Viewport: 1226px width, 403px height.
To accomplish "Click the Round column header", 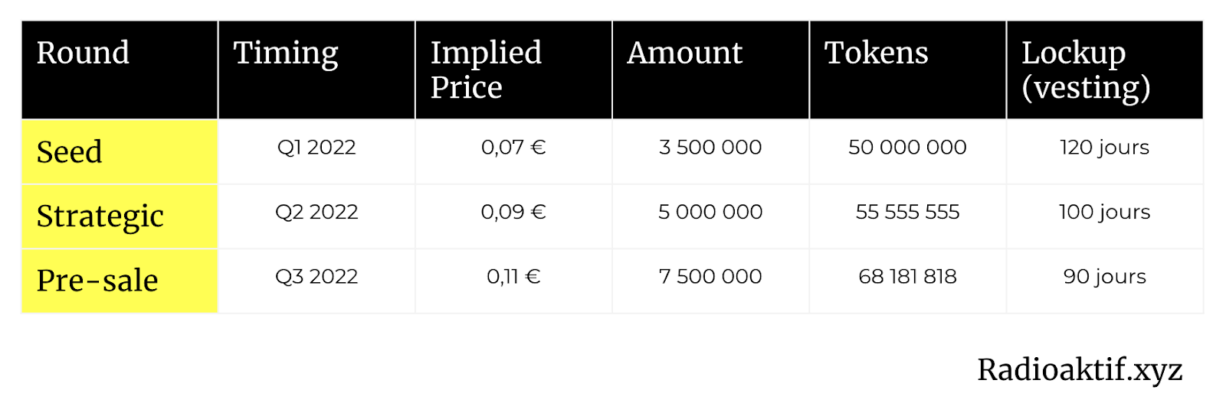I will point(120,70).
